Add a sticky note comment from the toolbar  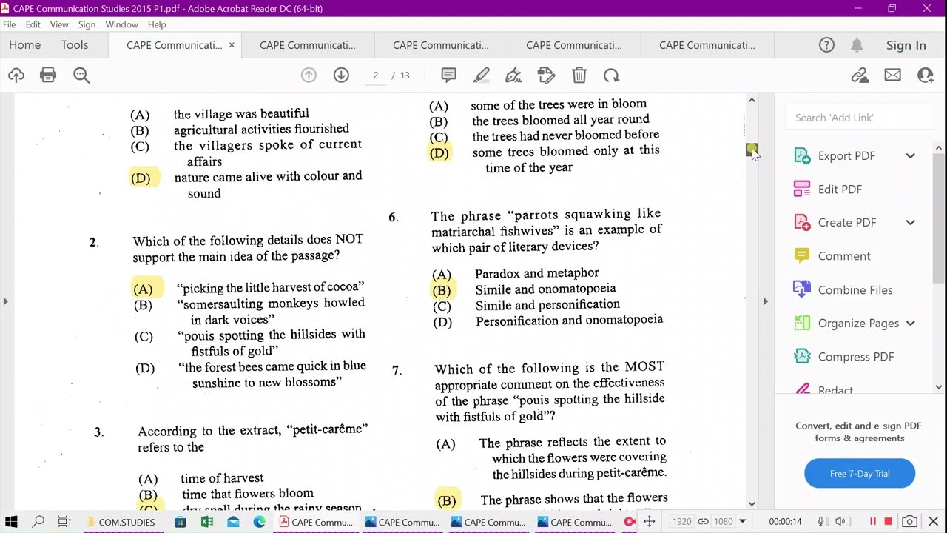coord(448,75)
